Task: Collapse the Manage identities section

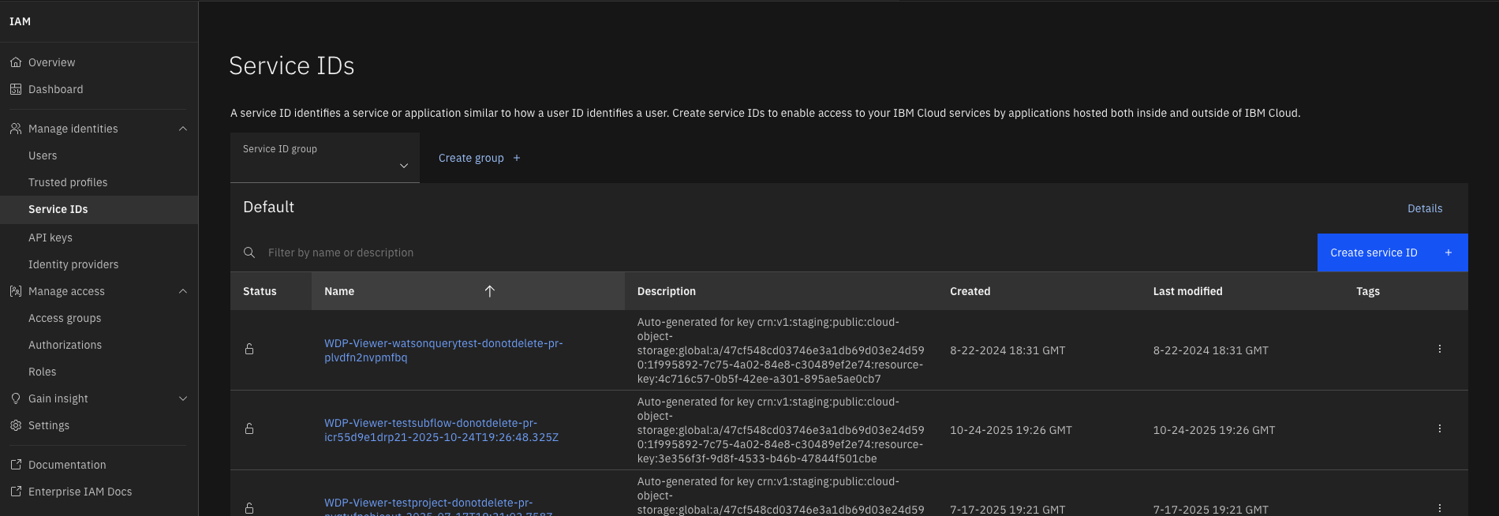Action: point(183,129)
